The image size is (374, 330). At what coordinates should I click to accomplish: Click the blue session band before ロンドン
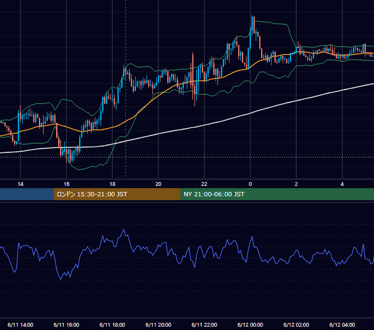pyautogui.click(x=27, y=194)
